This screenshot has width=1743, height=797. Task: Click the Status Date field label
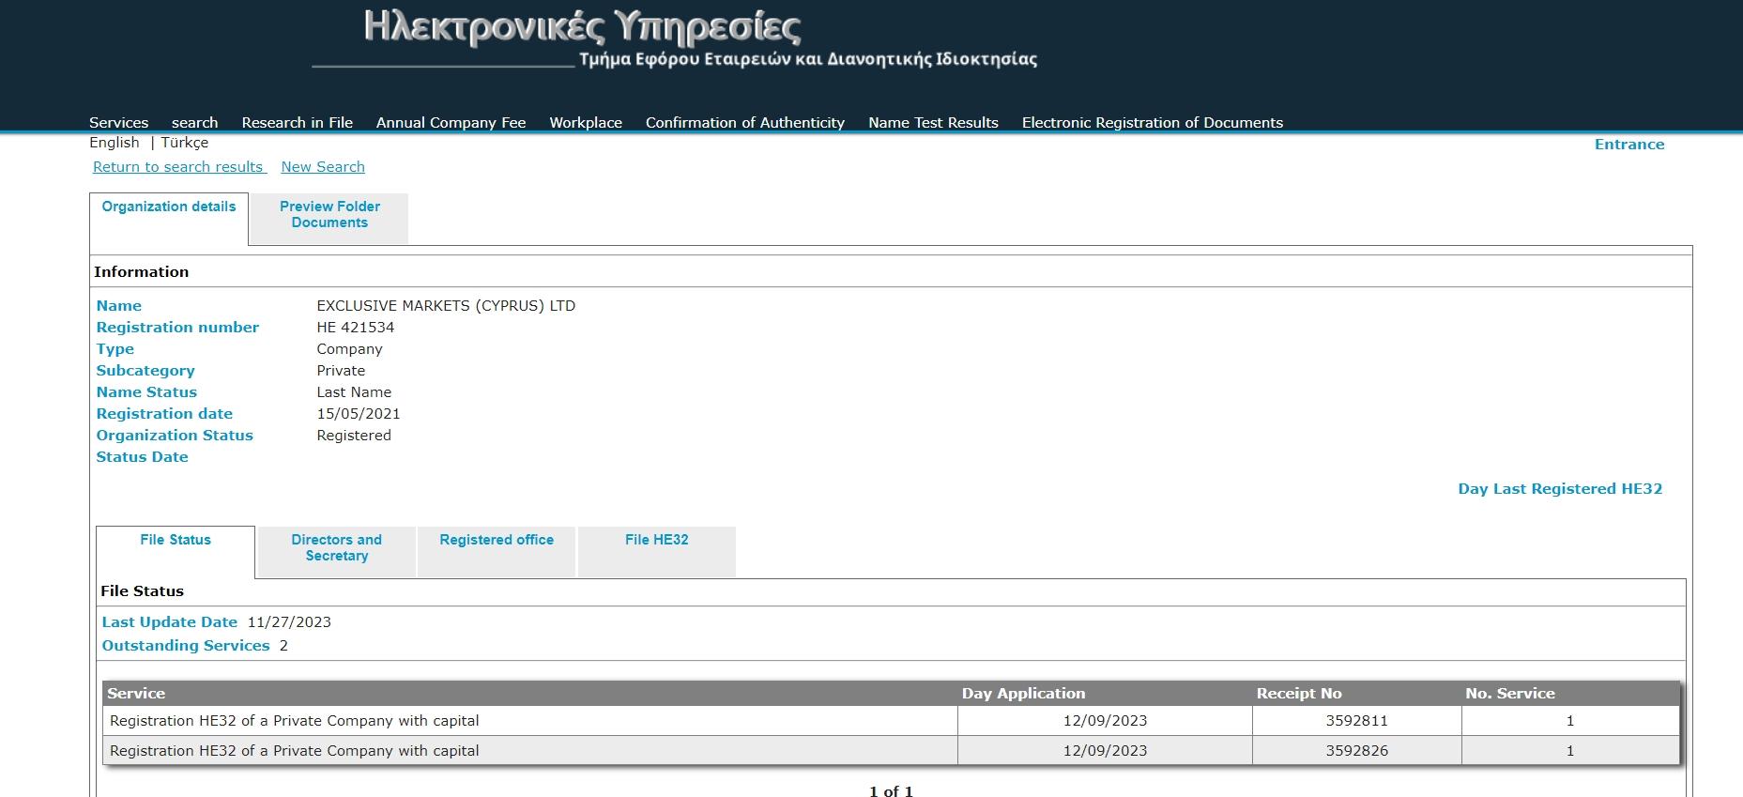[142, 457]
